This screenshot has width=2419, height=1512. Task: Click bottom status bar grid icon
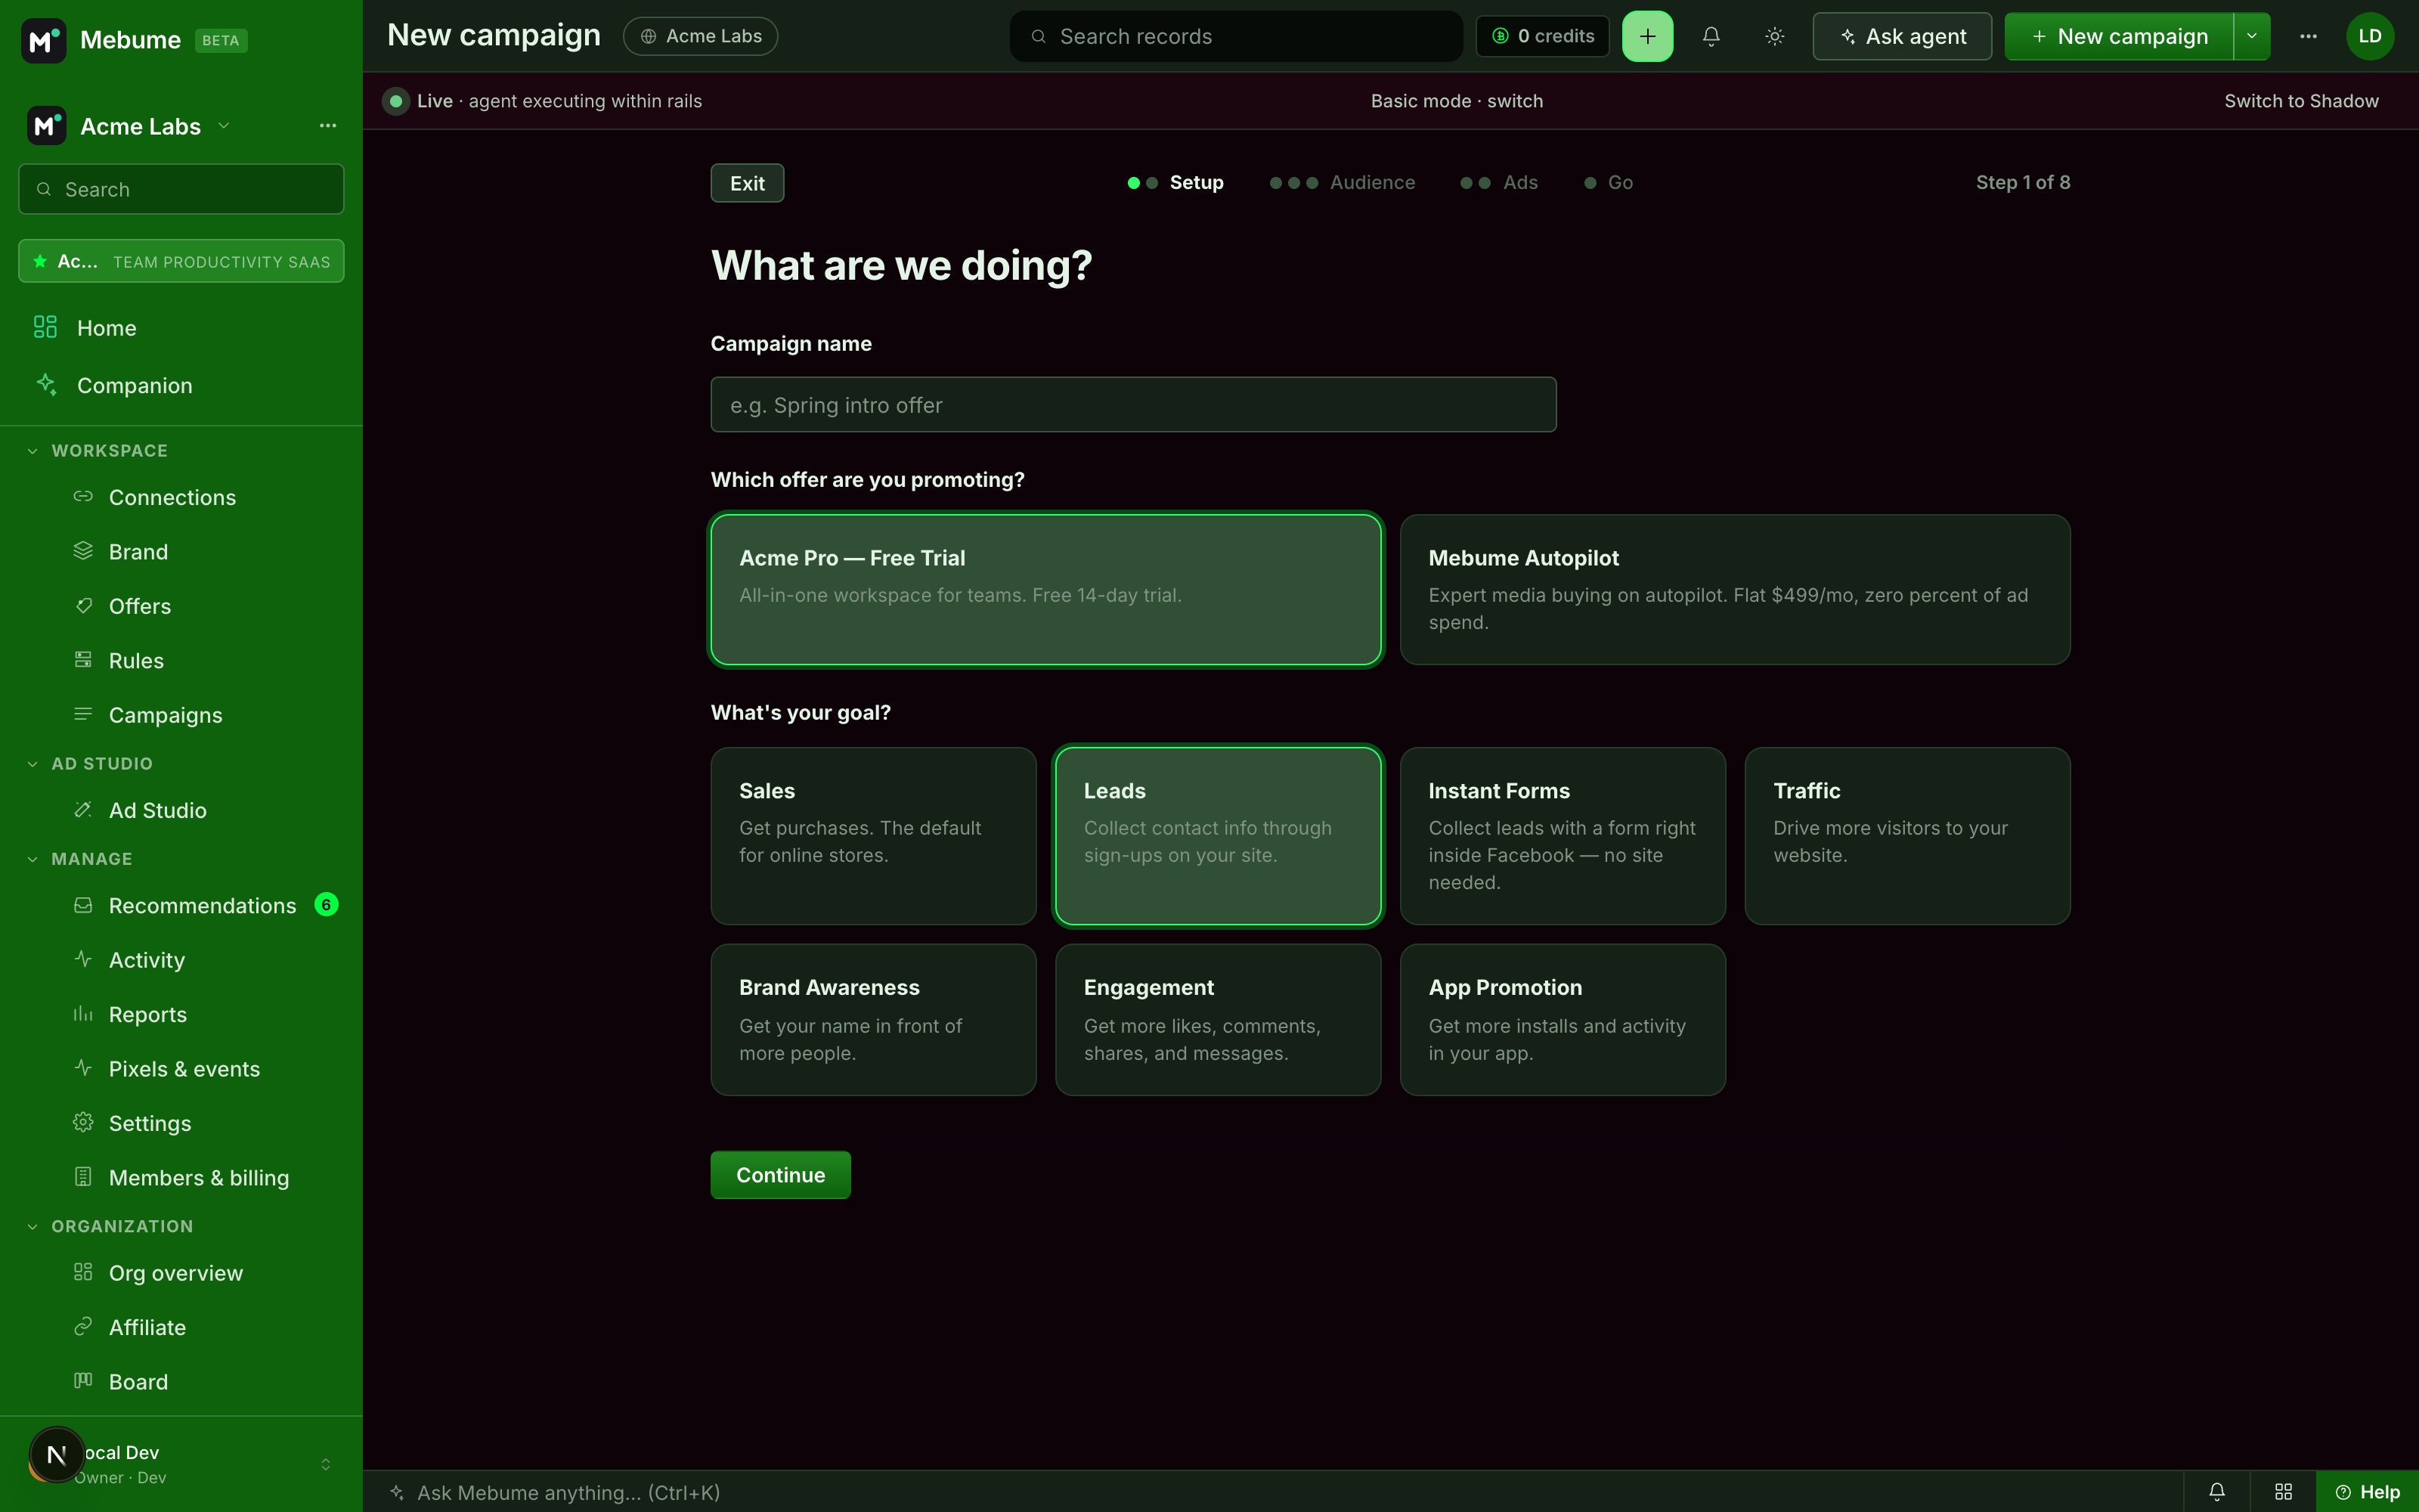(x=2283, y=1492)
